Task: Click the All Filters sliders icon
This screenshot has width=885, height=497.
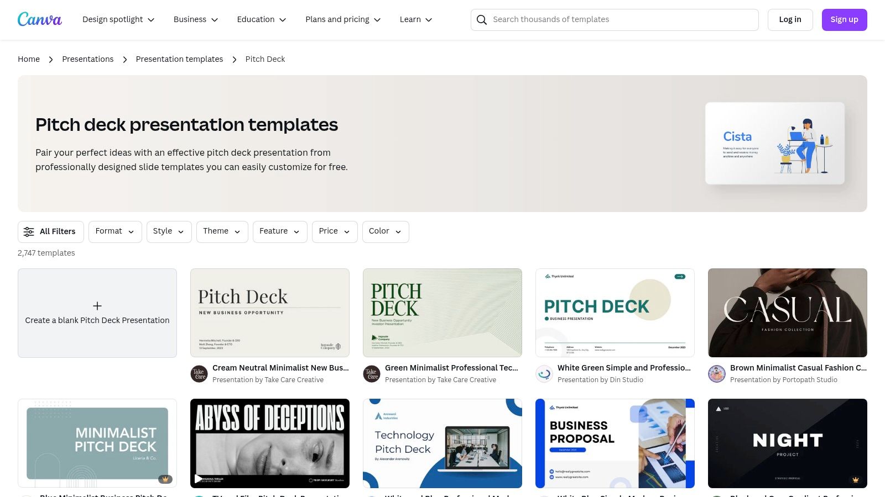Action: pos(29,232)
